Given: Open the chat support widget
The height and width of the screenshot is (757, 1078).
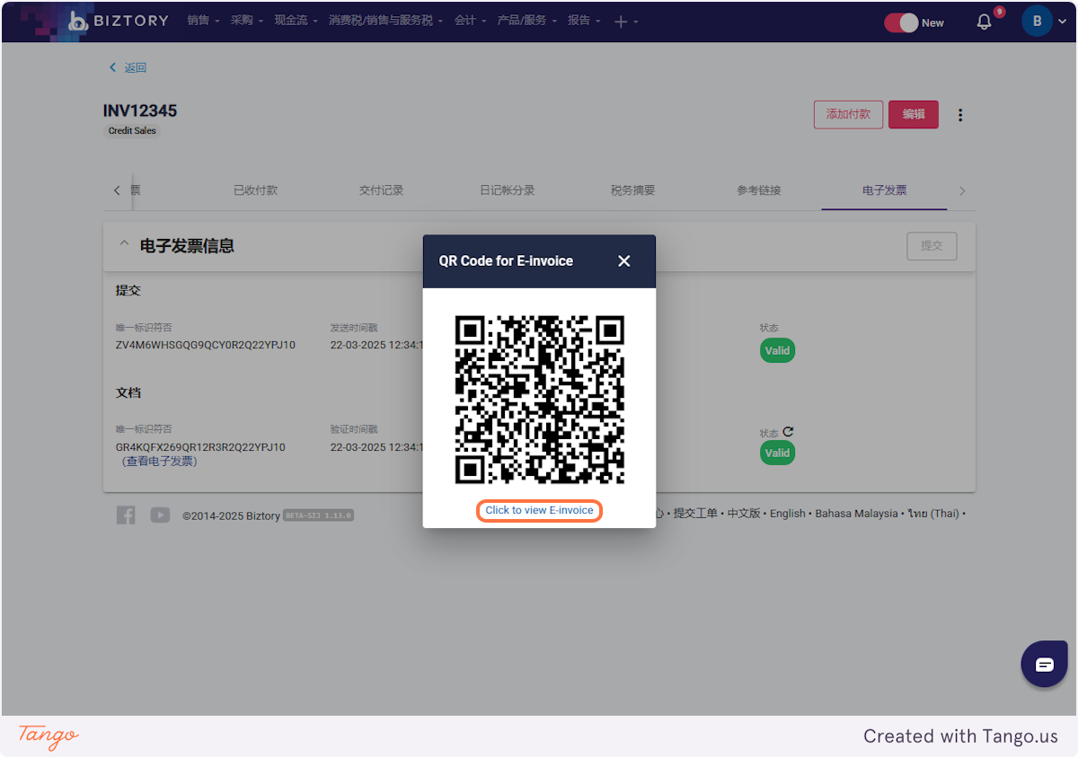Looking at the screenshot, I should point(1044,665).
